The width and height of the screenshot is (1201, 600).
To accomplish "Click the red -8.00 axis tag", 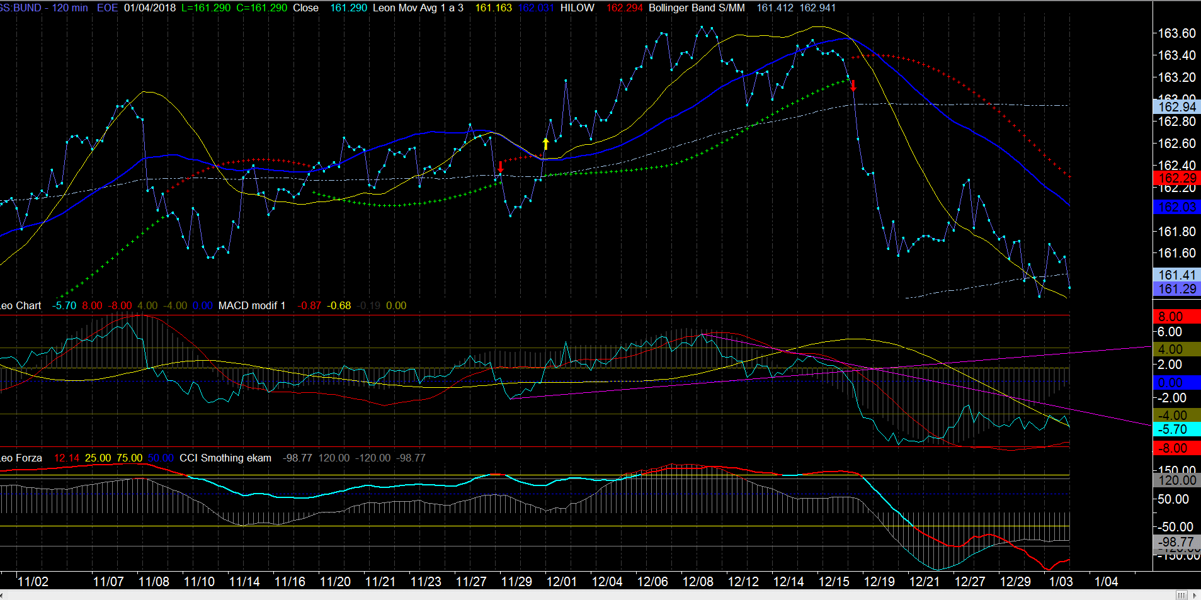I will point(1177,448).
